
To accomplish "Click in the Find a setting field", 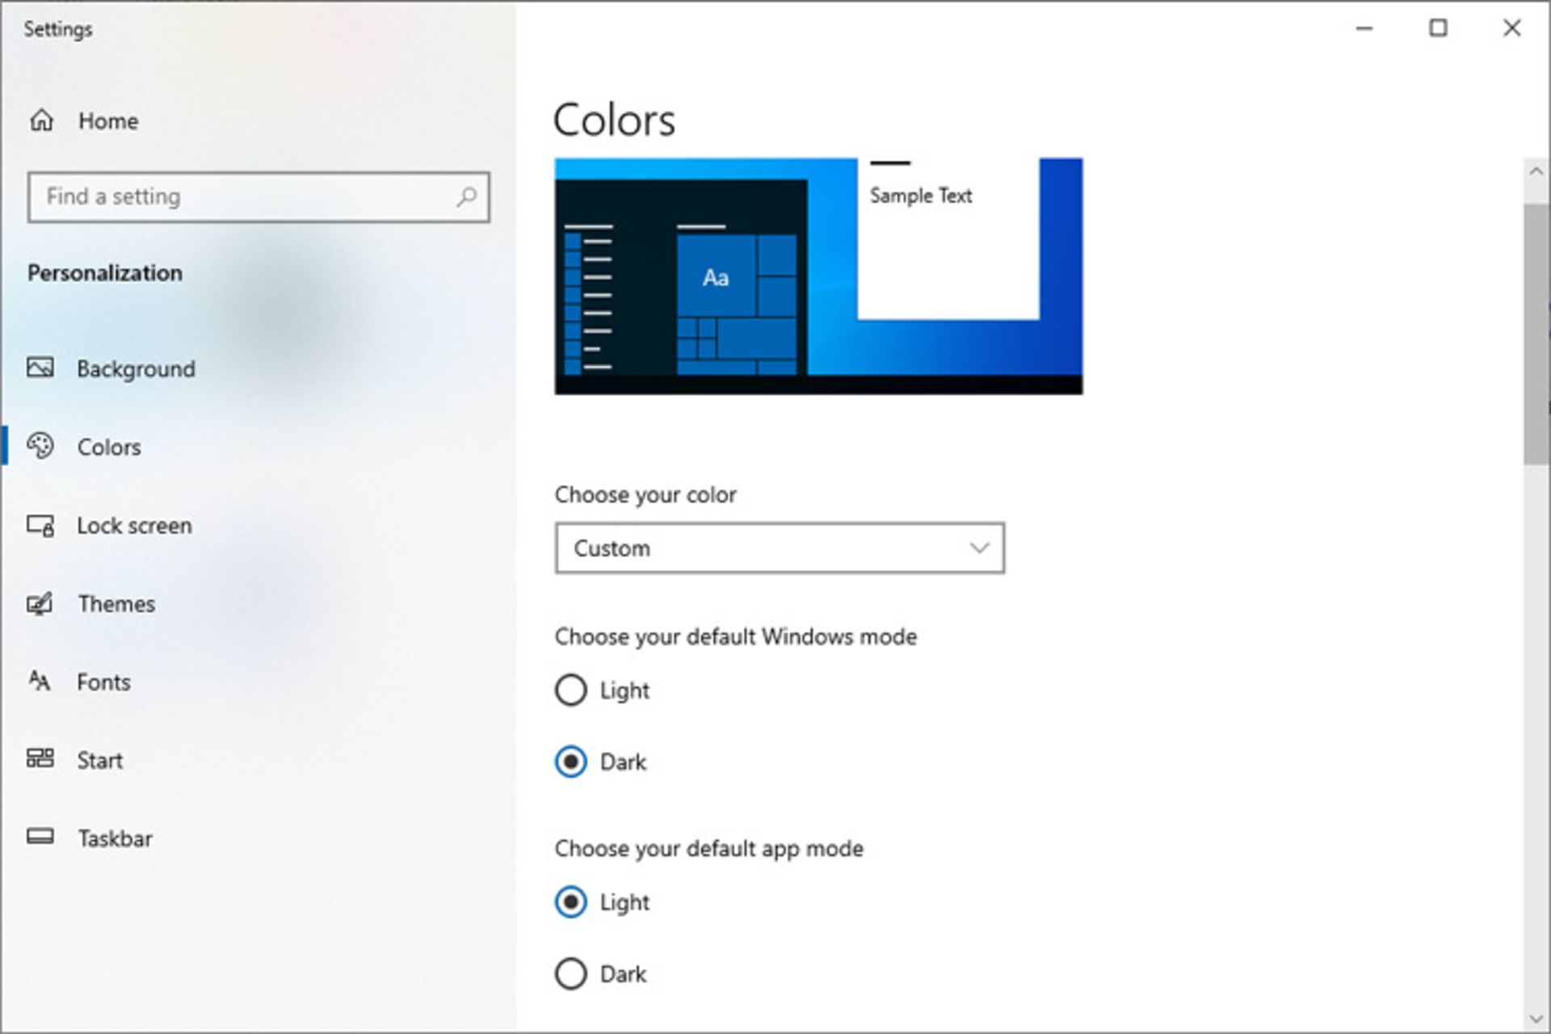I will (258, 196).
